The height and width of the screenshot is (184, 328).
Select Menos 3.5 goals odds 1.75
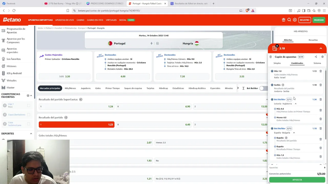(x=211, y=143)
